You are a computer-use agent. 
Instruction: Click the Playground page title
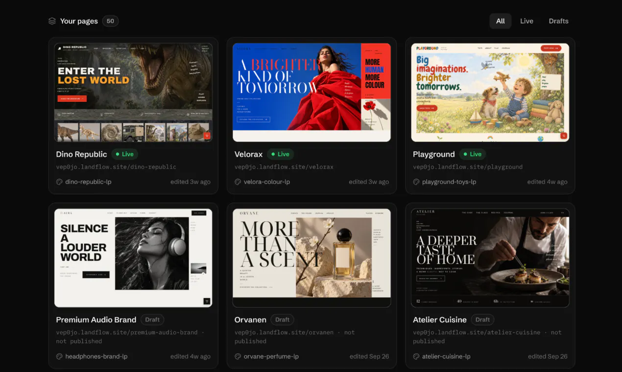pyautogui.click(x=434, y=154)
